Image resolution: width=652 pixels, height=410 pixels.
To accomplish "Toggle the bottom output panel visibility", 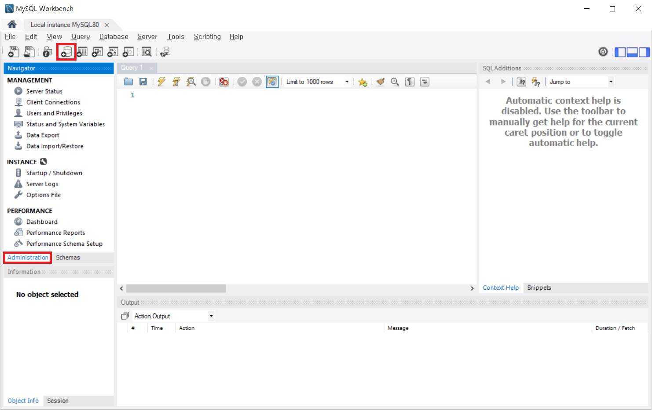I will [632, 52].
